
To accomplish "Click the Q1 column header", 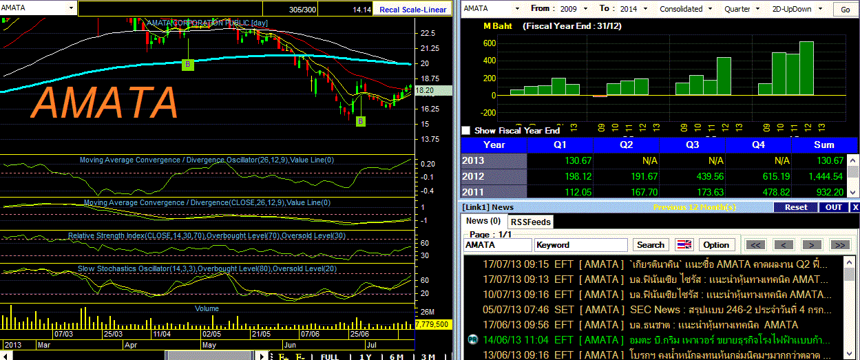I will 559,145.
